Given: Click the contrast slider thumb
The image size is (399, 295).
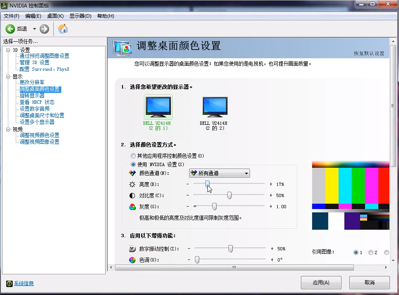Looking at the screenshot, I should (229, 195).
